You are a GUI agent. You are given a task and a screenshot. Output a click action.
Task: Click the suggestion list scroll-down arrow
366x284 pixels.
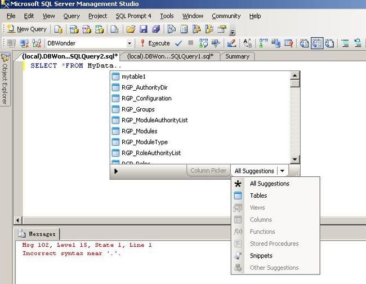coord(294,159)
